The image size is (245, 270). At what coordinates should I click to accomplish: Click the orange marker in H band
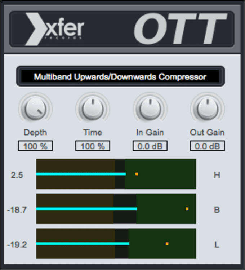pyautogui.click(x=137, y=174)
